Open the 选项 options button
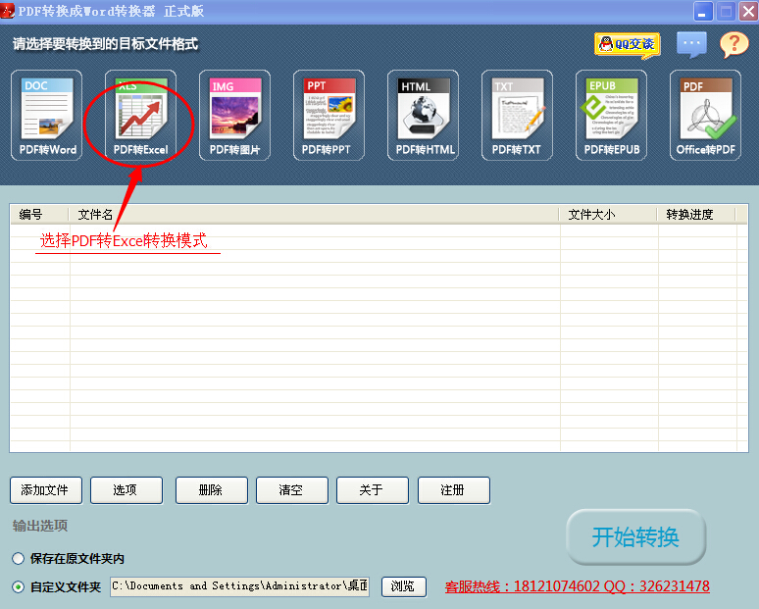759x609 pixels. pos(126,490)
